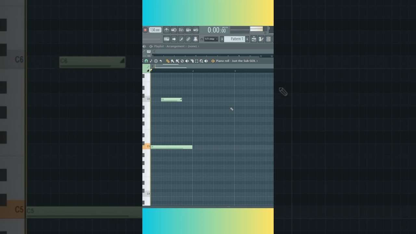416x234 pixels.
Task: Add new pattern with plus button
Action: point(247,39)
